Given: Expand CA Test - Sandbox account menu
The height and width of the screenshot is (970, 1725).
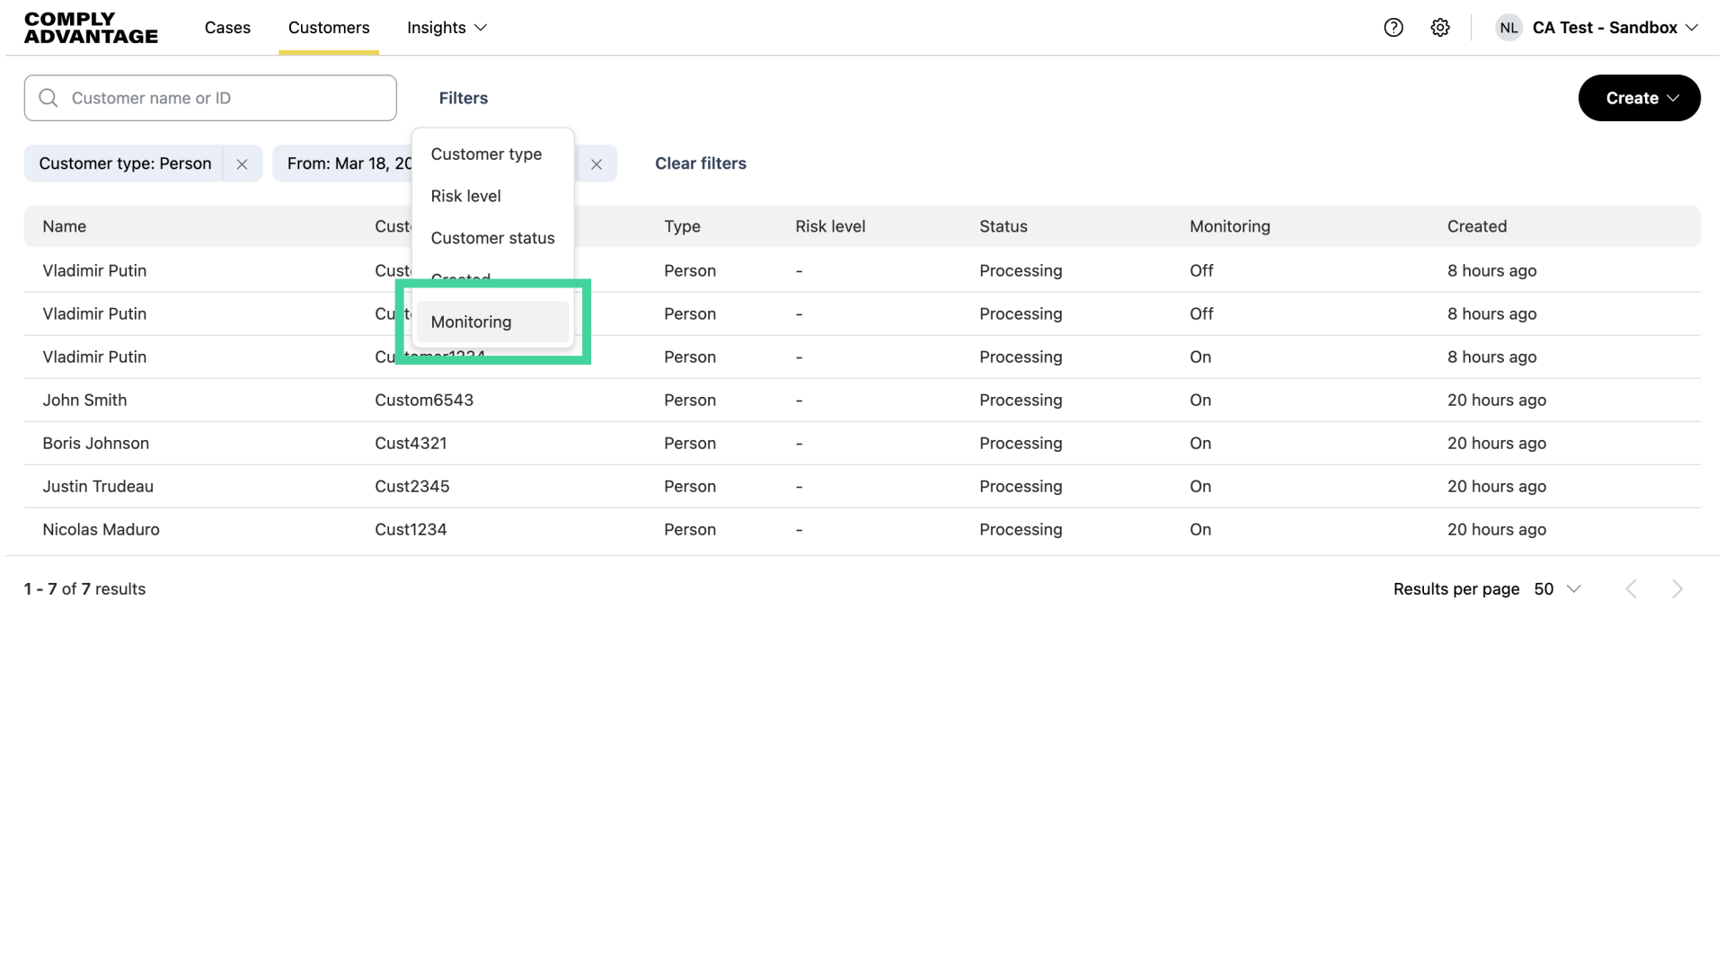Looking at the screenshot, I should point(1614,28).
